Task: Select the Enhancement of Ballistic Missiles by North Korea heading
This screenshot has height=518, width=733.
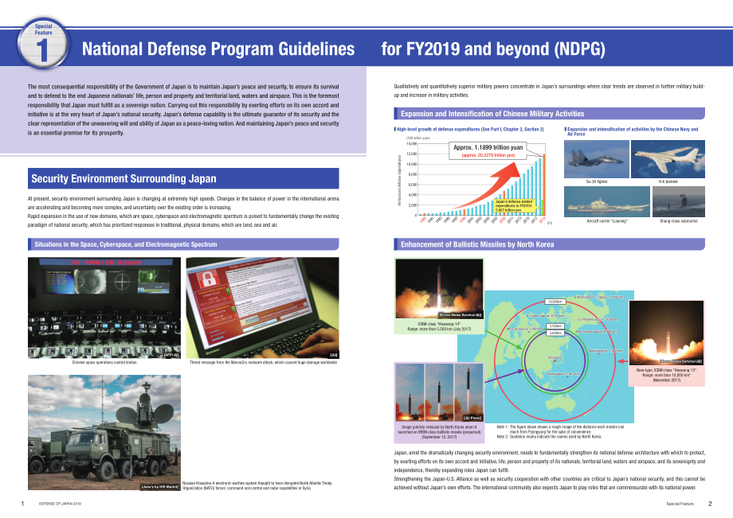Action: click(549, 244)
